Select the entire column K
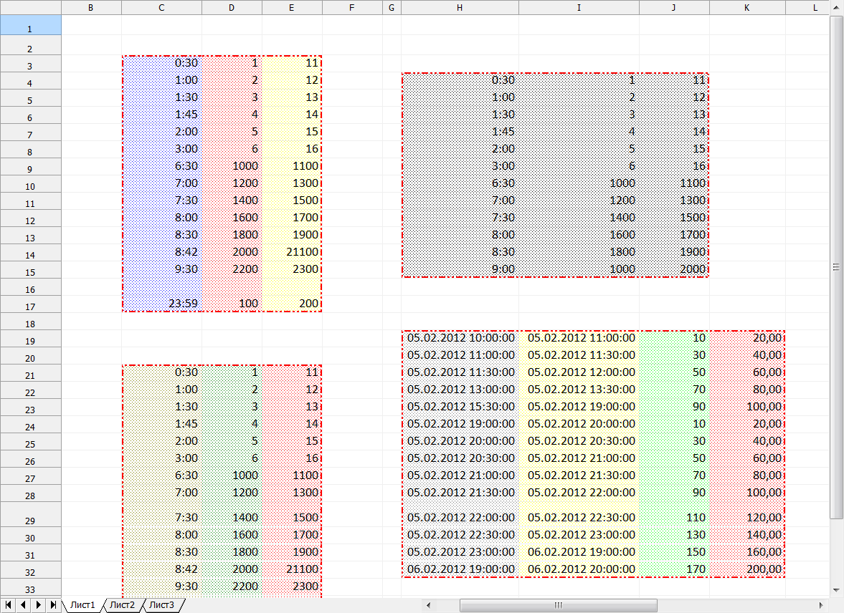The height and width of the screenshot is (613, 844). click(x=746, y=7)
